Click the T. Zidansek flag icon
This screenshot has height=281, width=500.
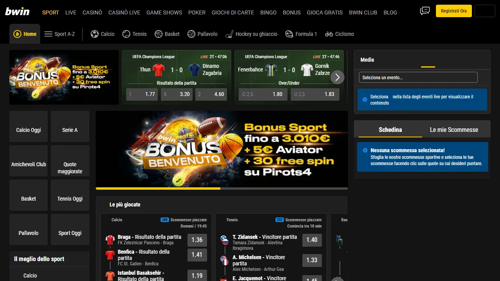pos(224,240)
